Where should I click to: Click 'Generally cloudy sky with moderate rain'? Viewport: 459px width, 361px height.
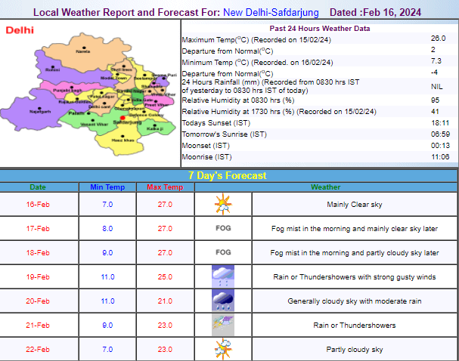tap(355, 301)
